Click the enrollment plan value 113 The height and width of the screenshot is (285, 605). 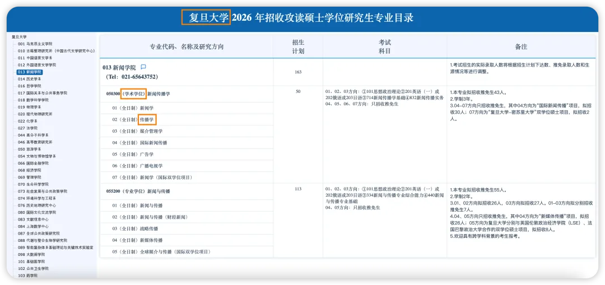coord(298,189)
